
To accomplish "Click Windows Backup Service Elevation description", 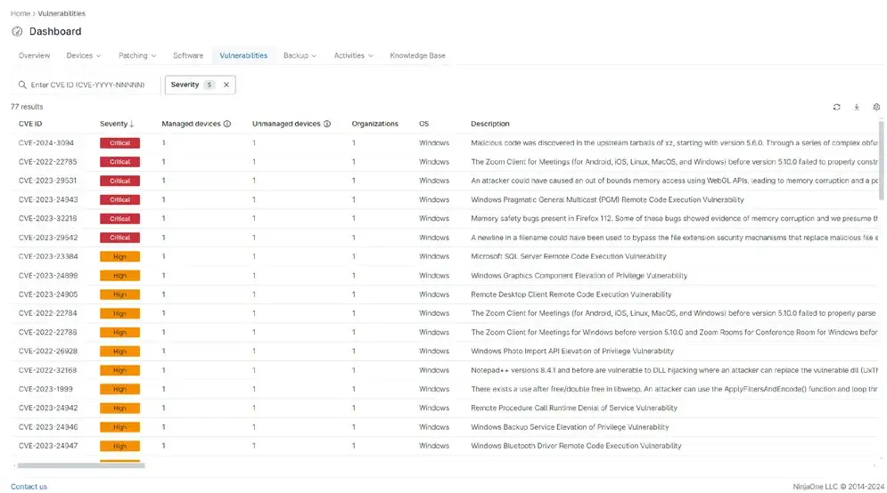I will (x=570, y=427).
